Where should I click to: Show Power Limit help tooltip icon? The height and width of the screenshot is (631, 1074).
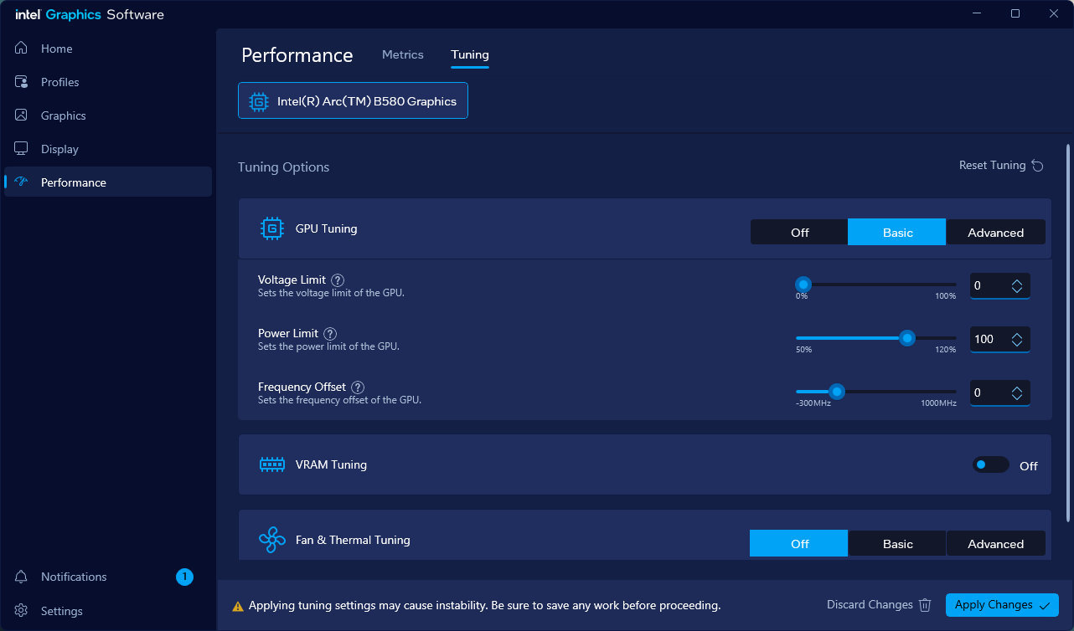pyautogui.click(x=330, y=334)
